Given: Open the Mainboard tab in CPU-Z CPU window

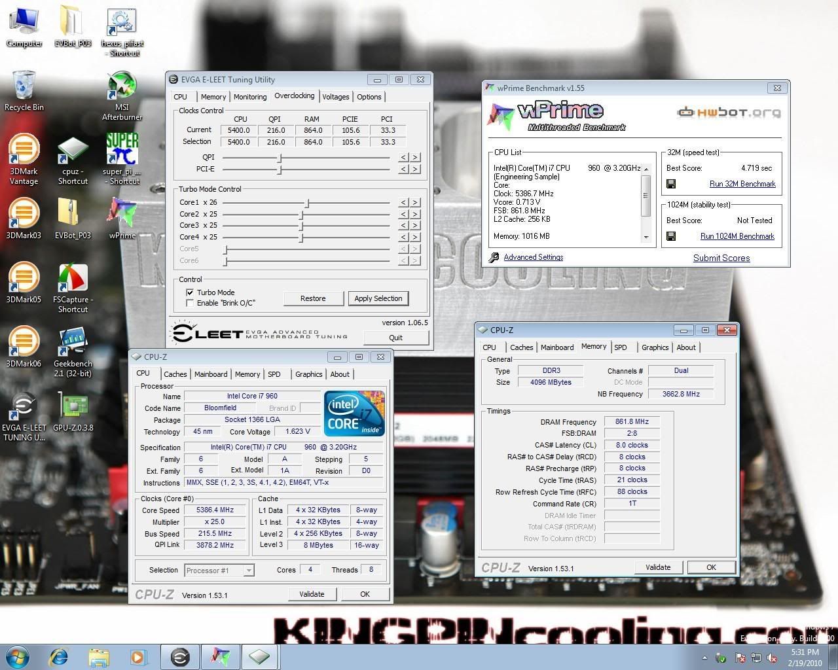Looking at the screenshot, I should 211,374.
